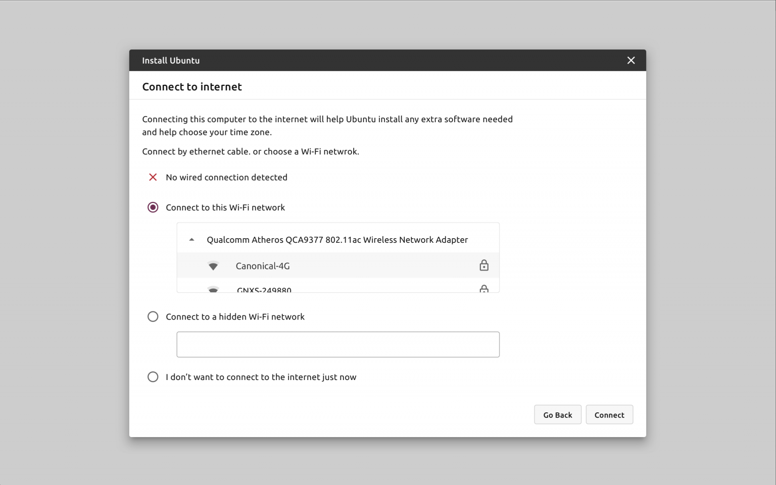Select I don't want to connect option
The height and width of the screenshot is (485, 776).
pyautogui.click(x=153, y=377)
